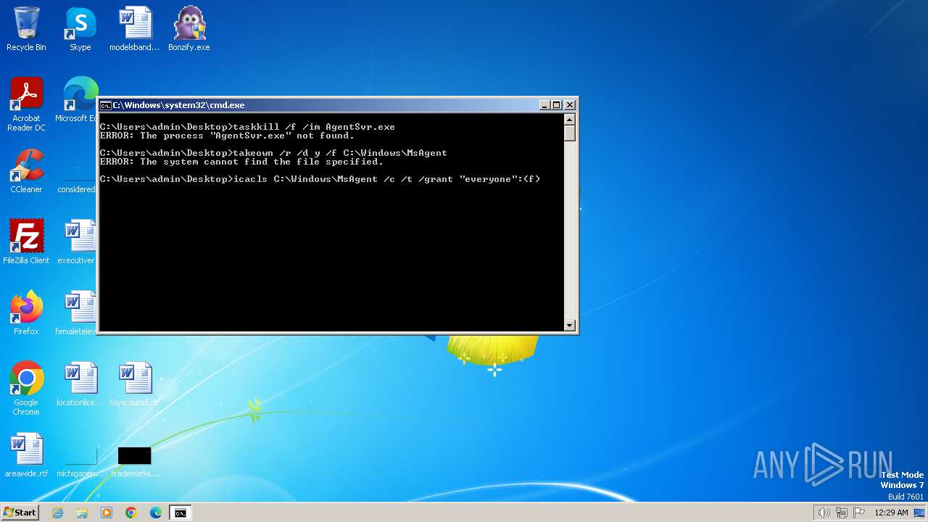Click the 'taskkill /f /im AgentSvr.exe' line

tap(247, 127)
